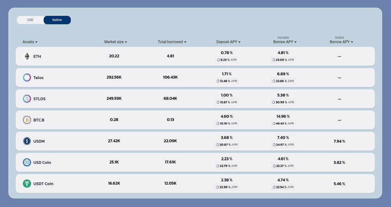
Task: Click the STLOS asset icon
Action: pos(27,99)
